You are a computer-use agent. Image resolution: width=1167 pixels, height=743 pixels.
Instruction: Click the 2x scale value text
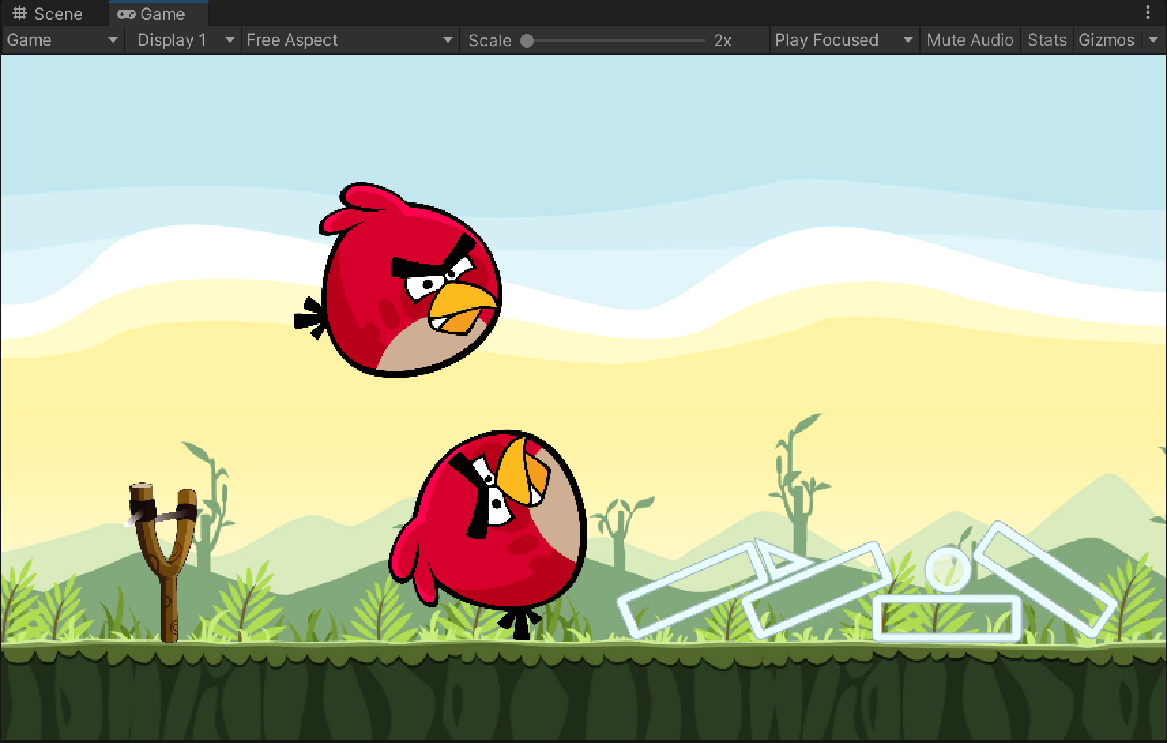pos(722,41)
